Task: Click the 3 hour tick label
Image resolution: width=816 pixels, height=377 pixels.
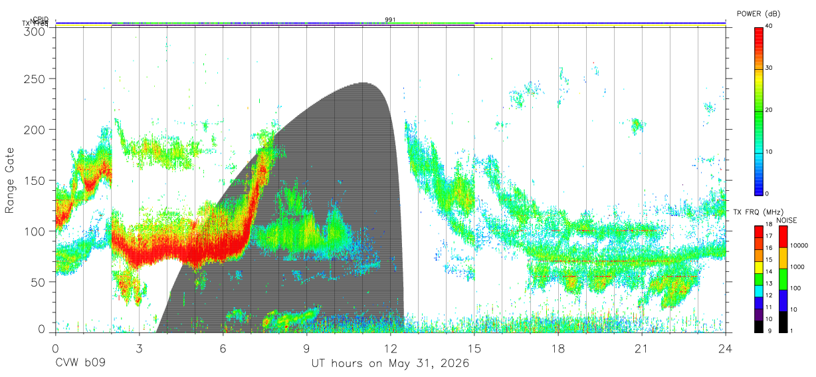Action: coord(139,348)
